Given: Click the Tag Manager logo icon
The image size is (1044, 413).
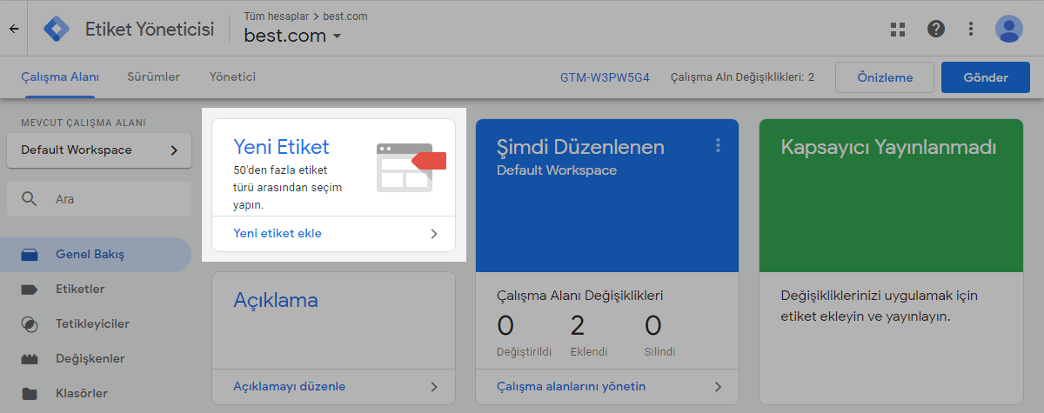Looking at the screenshot, I should [x=57, y=29].
